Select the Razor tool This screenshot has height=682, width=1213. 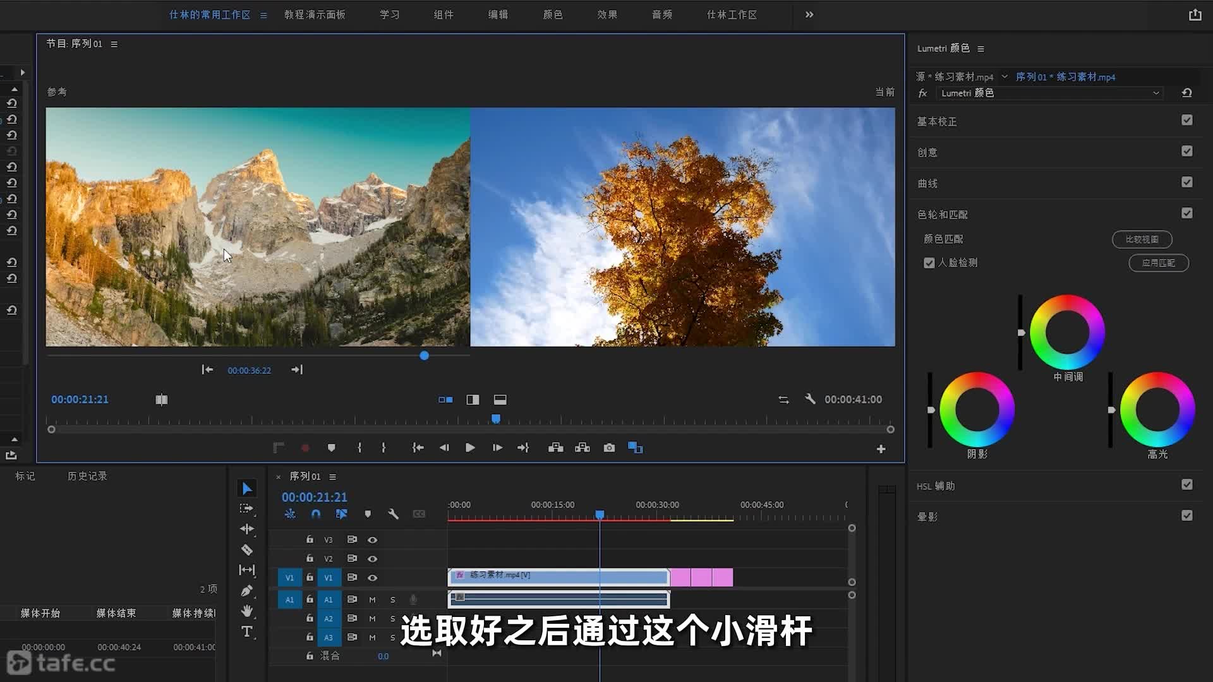(x=247, y=550)
